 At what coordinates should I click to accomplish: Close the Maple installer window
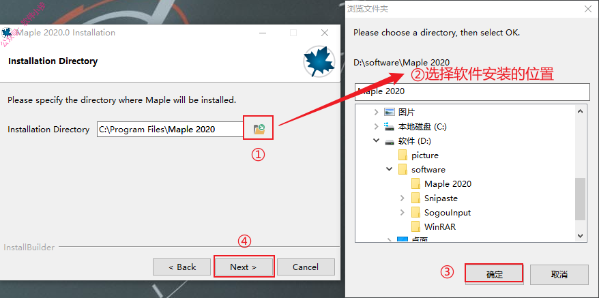(x=325, y=33)
